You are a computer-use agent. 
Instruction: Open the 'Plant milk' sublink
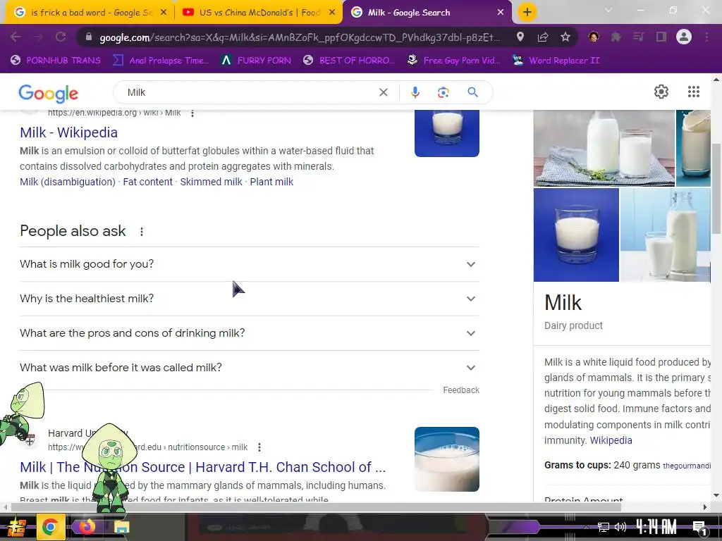pos(271,182)
